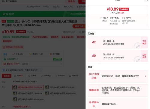Viewport: 150px width, 109px height.
Task: Select the 筒灯开孔75mm search suggestion
Action: pyautogui.click(x=33, y=7)
